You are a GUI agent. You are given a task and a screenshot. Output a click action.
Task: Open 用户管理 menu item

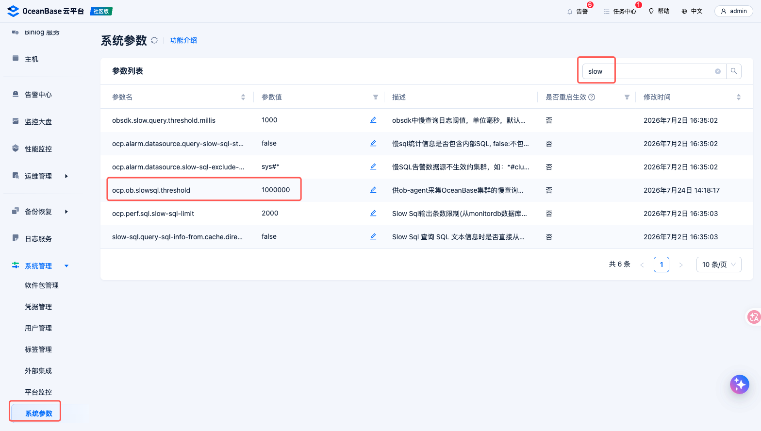[38, 328]
